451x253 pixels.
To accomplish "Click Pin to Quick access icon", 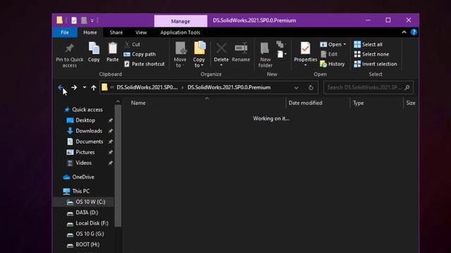I will [x=69, y=48].
